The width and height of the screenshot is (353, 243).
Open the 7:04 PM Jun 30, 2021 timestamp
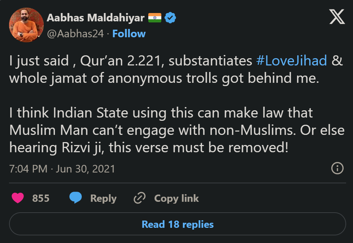[62, 169]
